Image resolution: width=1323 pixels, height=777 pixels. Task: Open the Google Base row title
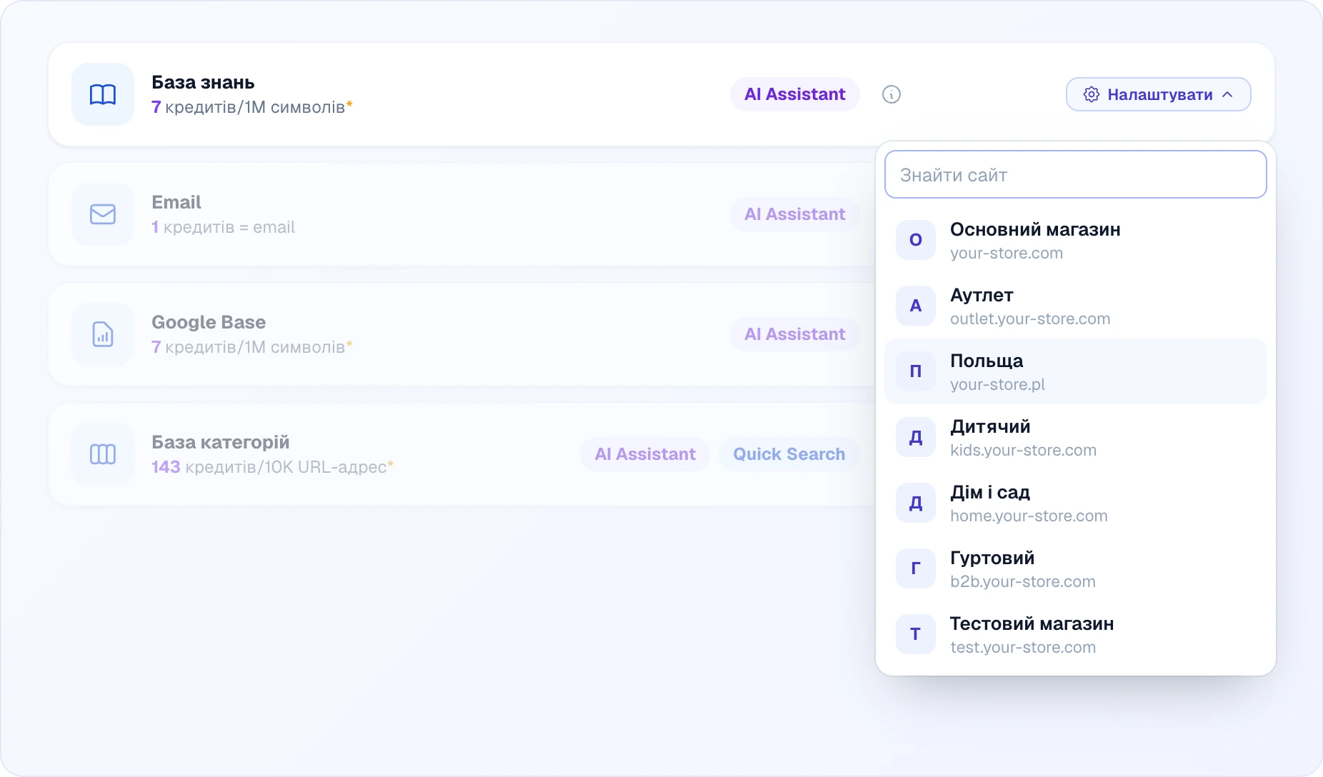(x=209, y=322)
